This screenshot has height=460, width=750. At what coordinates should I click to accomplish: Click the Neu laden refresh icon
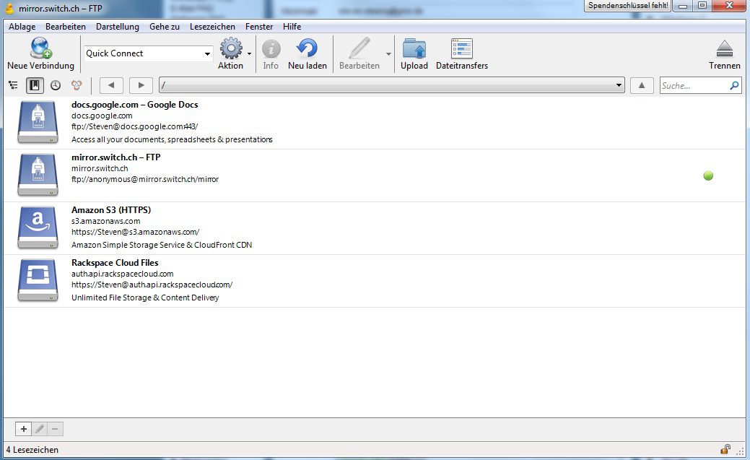(x=307, y=49)
